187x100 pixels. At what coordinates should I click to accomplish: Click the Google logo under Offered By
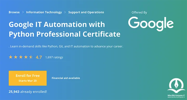click(x=151, y=24)
